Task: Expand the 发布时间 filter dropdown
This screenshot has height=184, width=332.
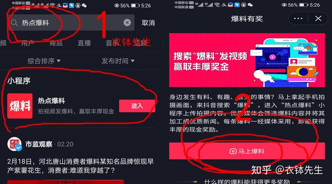Action: pyautogui.click(x=118, y=61)
